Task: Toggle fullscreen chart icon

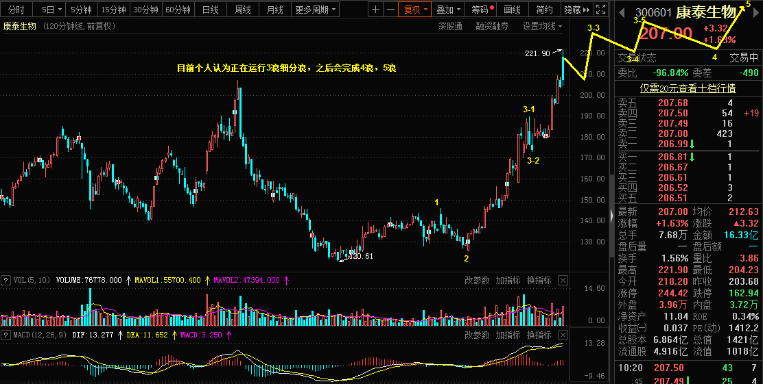Action: (601, 9)
